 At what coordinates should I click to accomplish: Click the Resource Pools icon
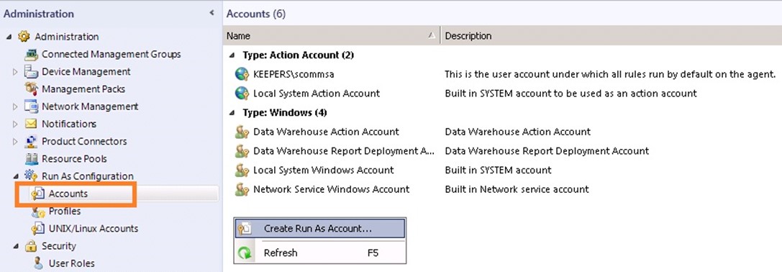32,159
